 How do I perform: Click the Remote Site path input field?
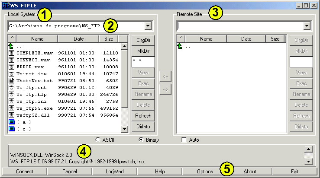click(240, 26)
